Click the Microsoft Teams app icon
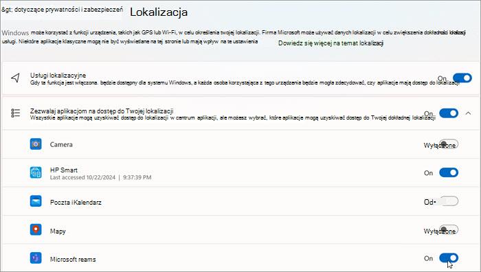The height and width of the screenshot is (272, 481). click(x=36, y=258)
